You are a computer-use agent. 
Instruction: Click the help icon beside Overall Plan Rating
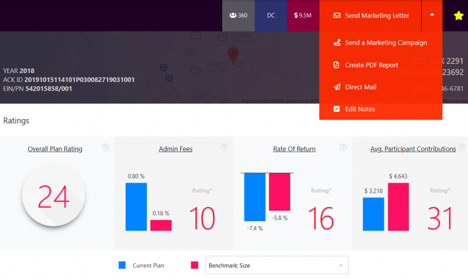click(105, 147)
